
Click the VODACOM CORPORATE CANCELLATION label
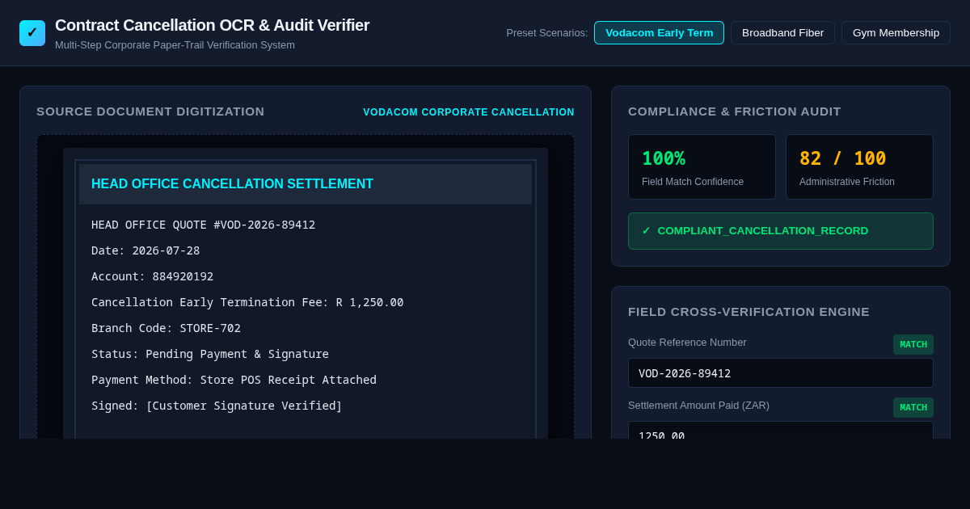pyautogui.click(x=469, y=112)
